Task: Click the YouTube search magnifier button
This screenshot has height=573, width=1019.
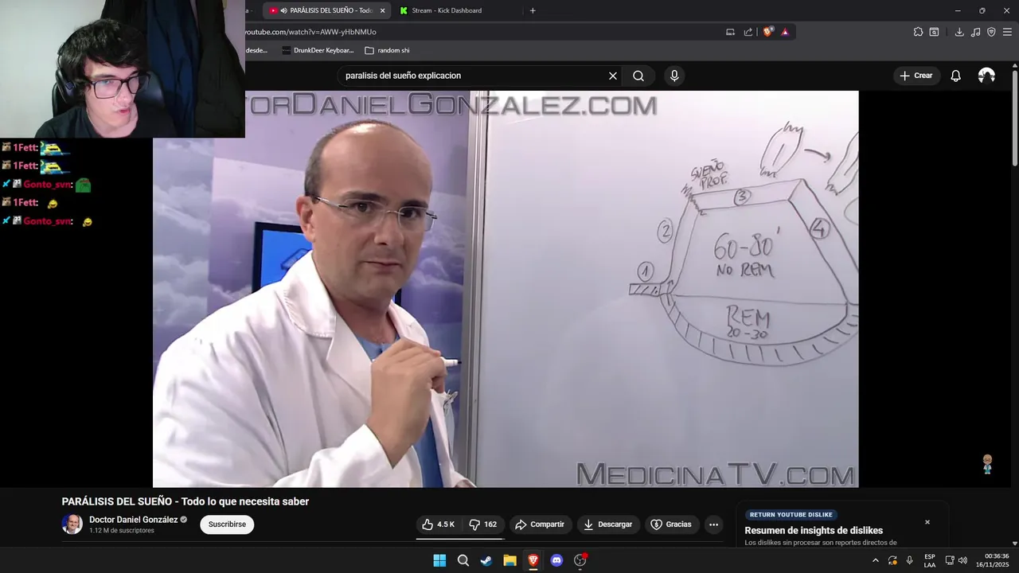Action: (638, 76)
